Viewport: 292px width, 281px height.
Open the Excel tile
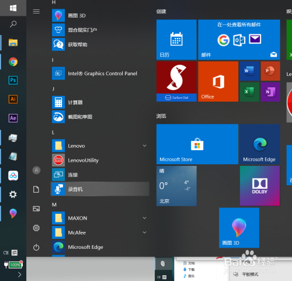tap(249, 92)
